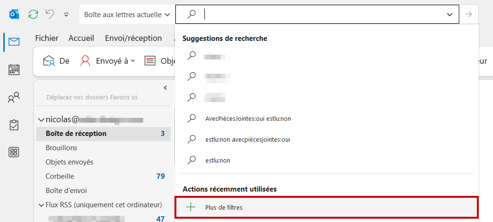
Task: Switch to the Envoi/réception tab
Action: (x=133, y=38)
